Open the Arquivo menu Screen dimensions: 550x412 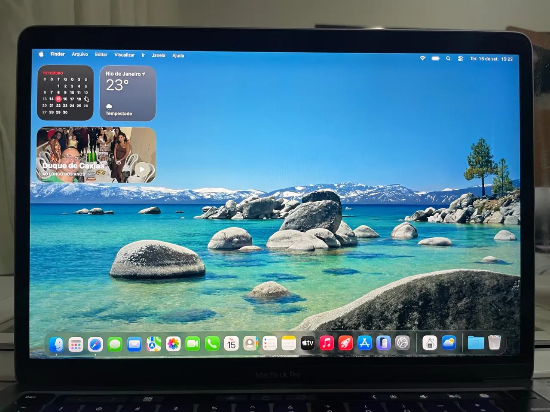click(x=80, y=55)
